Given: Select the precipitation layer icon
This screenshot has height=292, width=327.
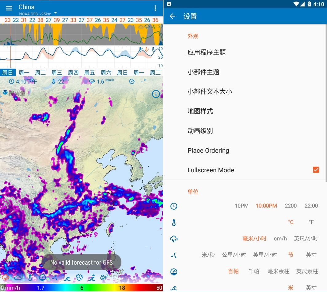Looking at the screenshot, I should 5,278.
